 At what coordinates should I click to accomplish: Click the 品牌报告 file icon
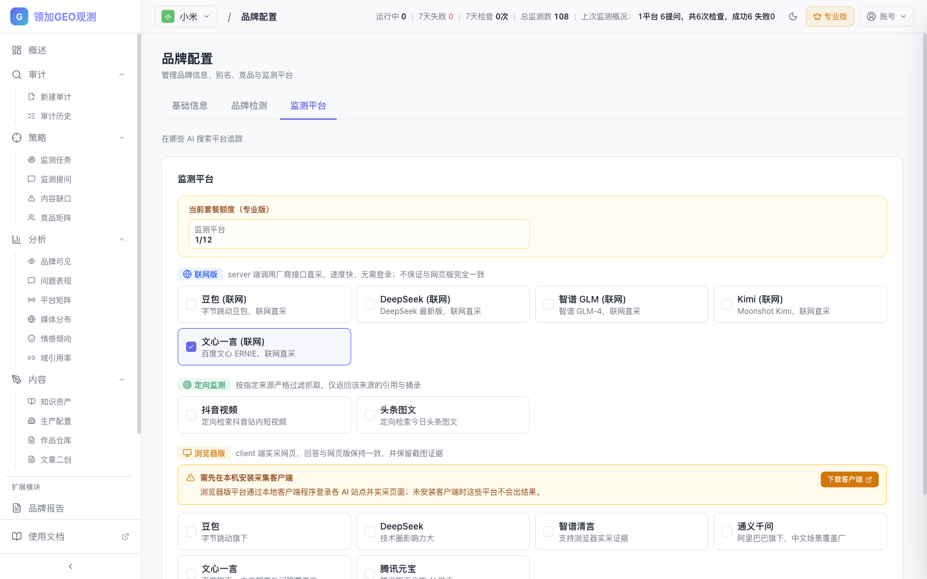(x=17, y=508)
